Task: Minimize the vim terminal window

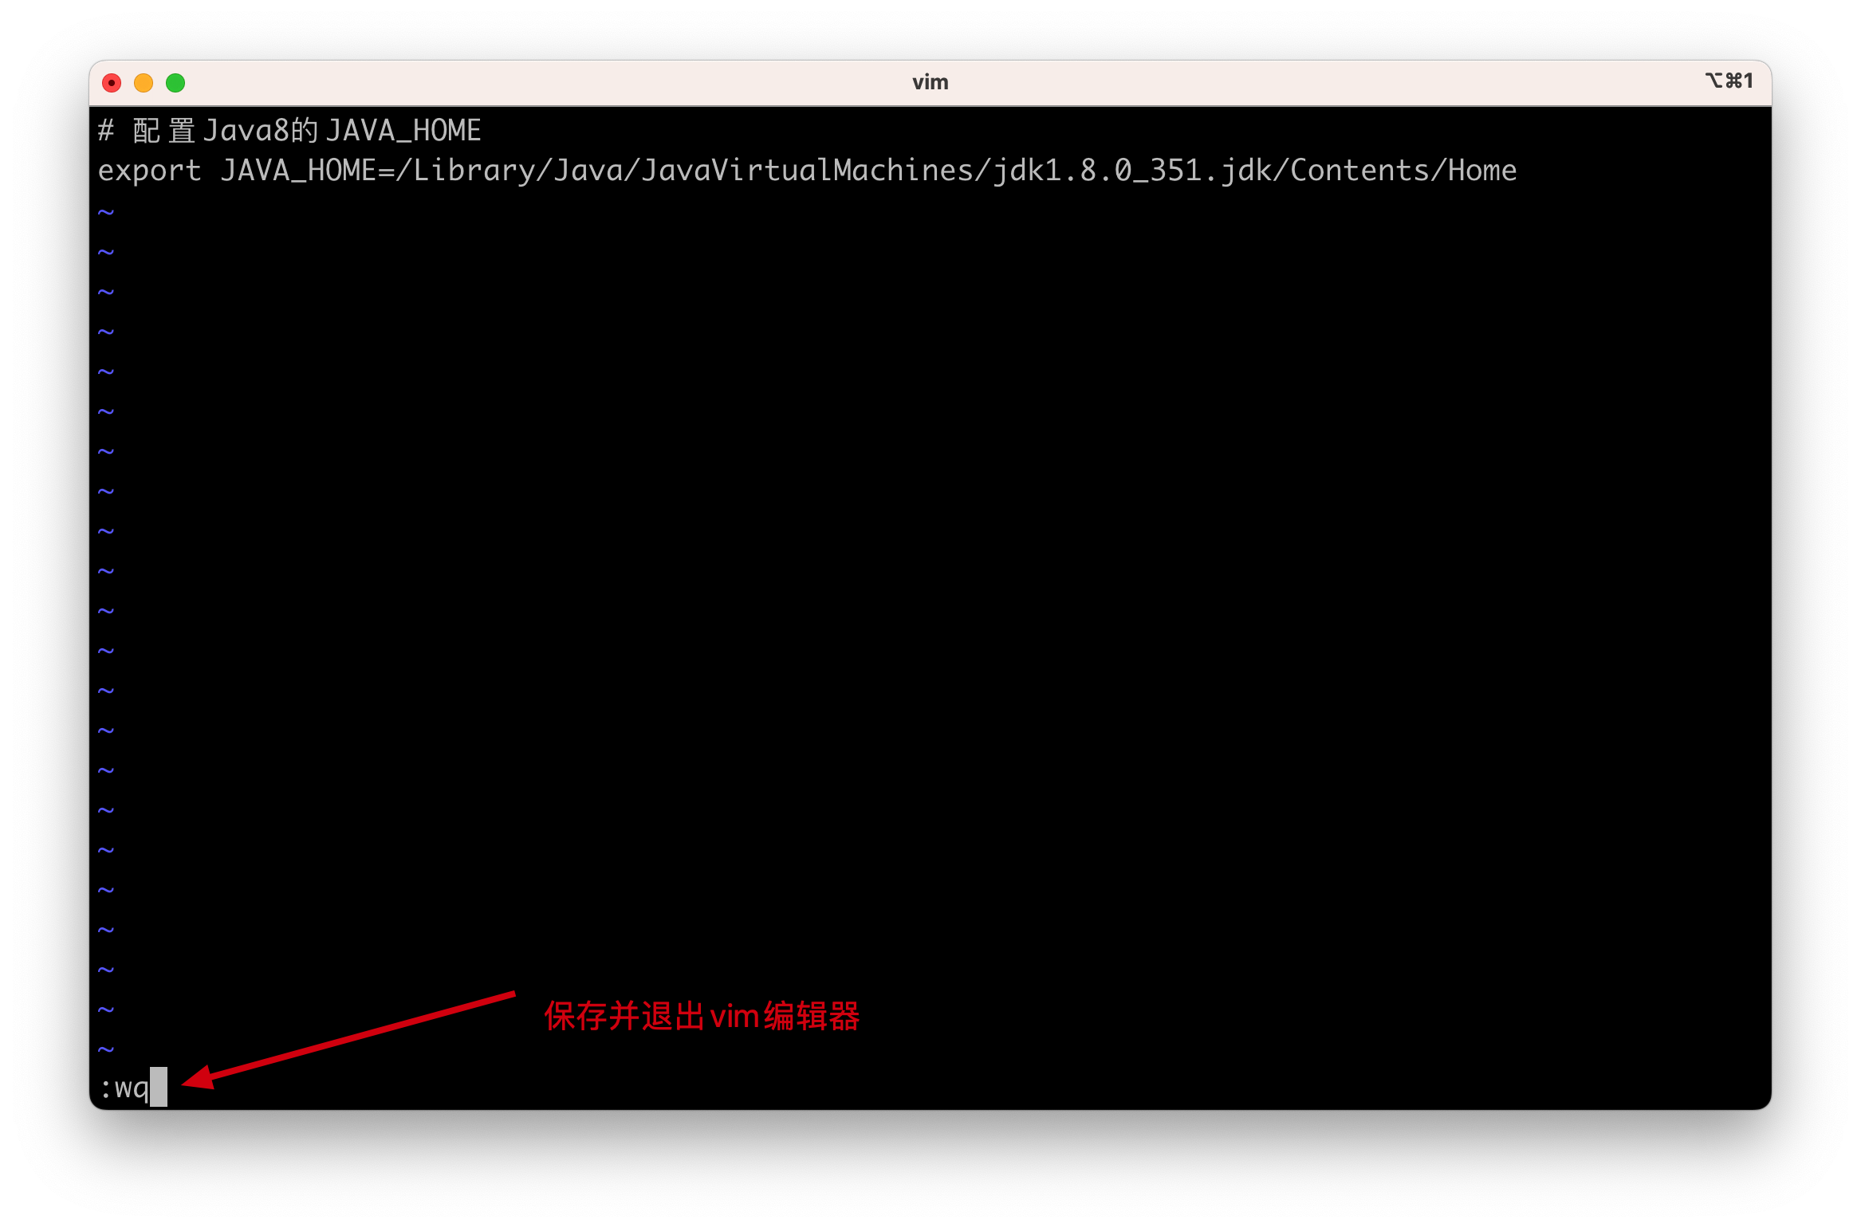Action: point(144,83)
